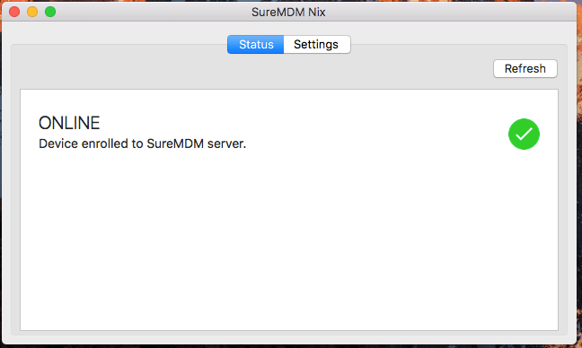Screen dimensions: 582x348
Task: Minimize window with the yellow button
Action: click(32, 12)
